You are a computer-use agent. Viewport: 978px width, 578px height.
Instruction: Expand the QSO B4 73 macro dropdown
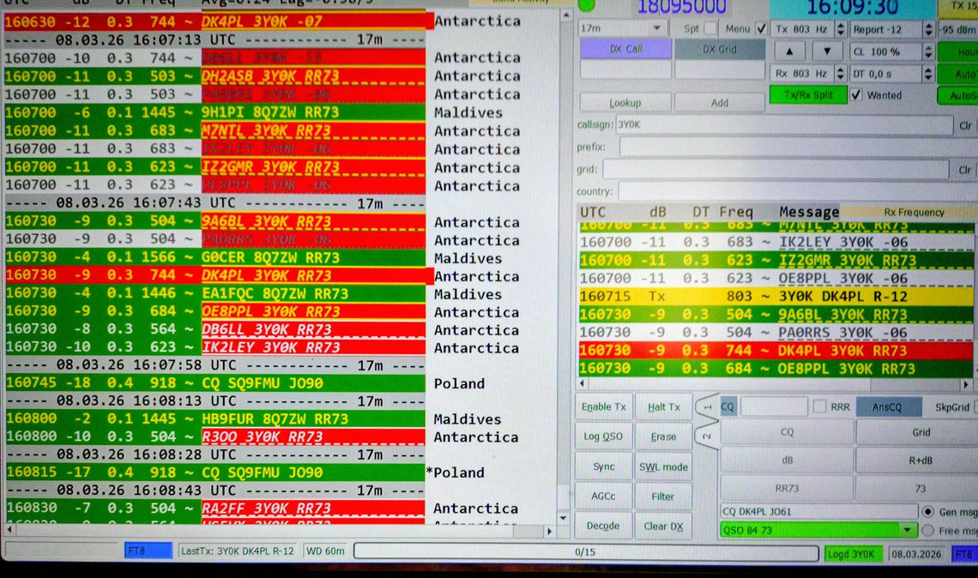click(909, 531)
